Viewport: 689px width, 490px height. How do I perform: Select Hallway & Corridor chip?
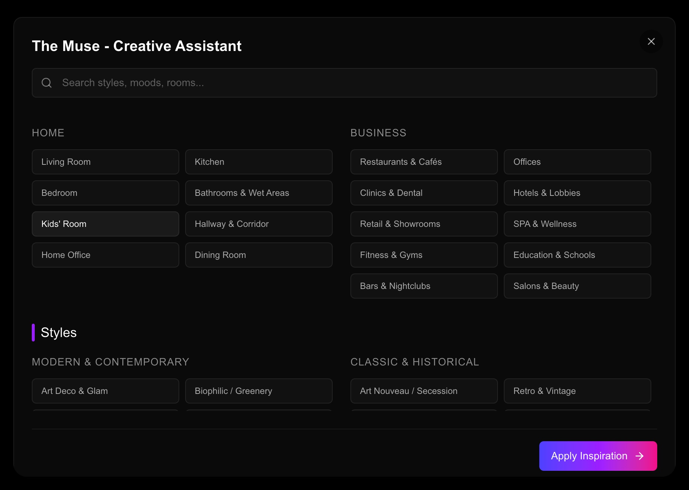pos(259,224)
